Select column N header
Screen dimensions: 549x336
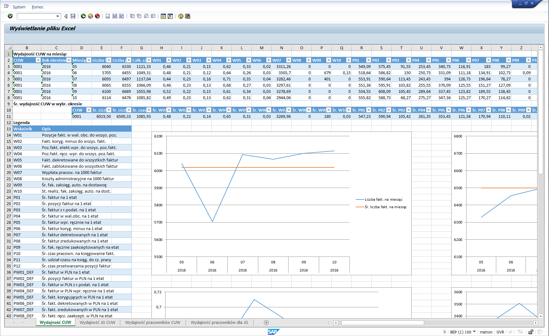point(282,48)
